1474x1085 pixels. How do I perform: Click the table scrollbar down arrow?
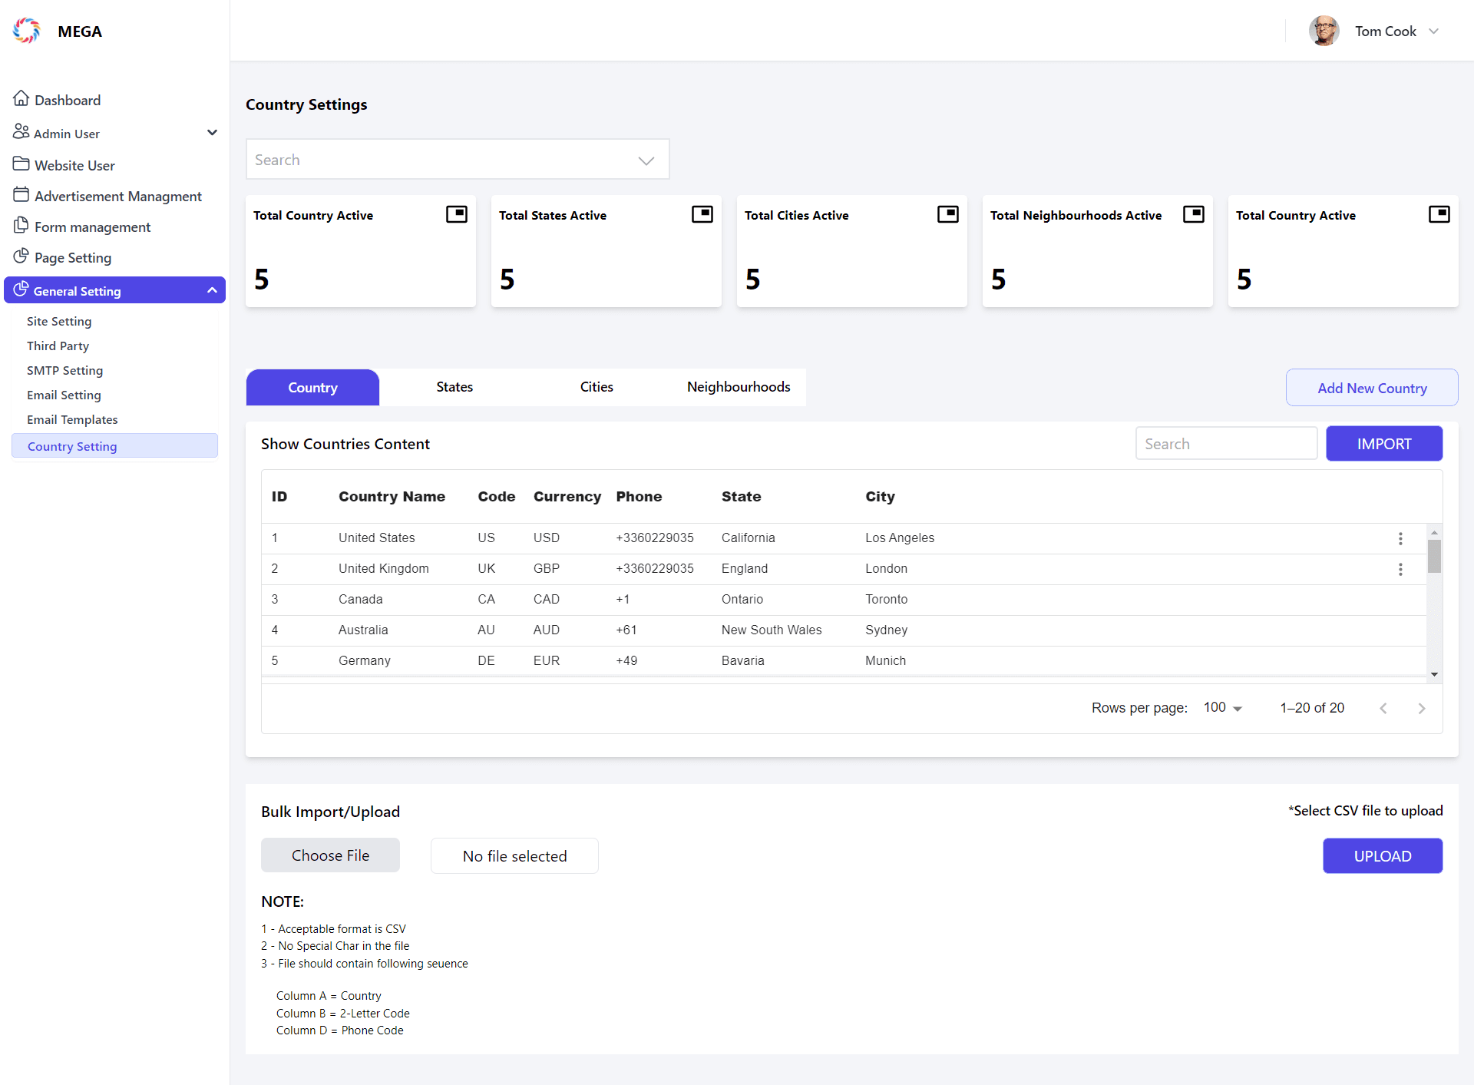click(x=1434, y=674)
